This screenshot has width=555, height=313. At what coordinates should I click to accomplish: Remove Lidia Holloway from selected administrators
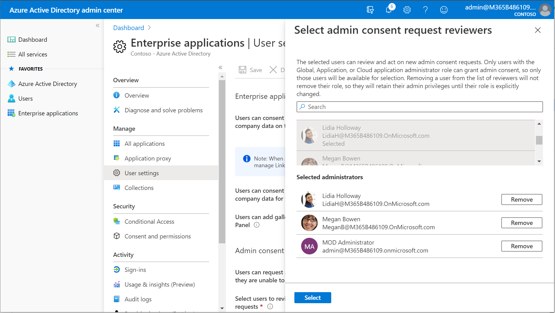[x=522, y=199]
